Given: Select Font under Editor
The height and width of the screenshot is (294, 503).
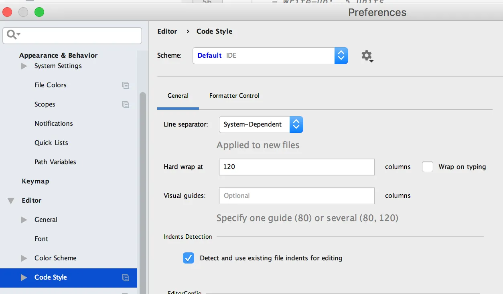Looking at the screenshot, I should (41, 239).
